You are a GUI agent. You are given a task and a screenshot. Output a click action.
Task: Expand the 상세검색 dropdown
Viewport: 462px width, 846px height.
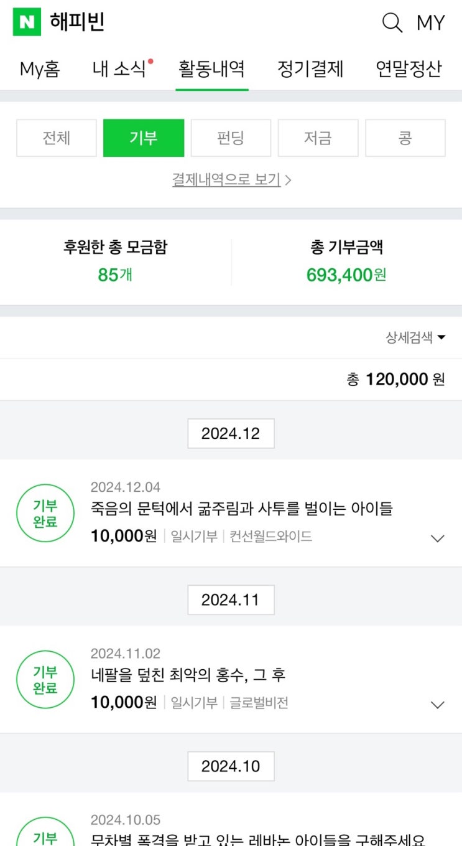(415, 337)
